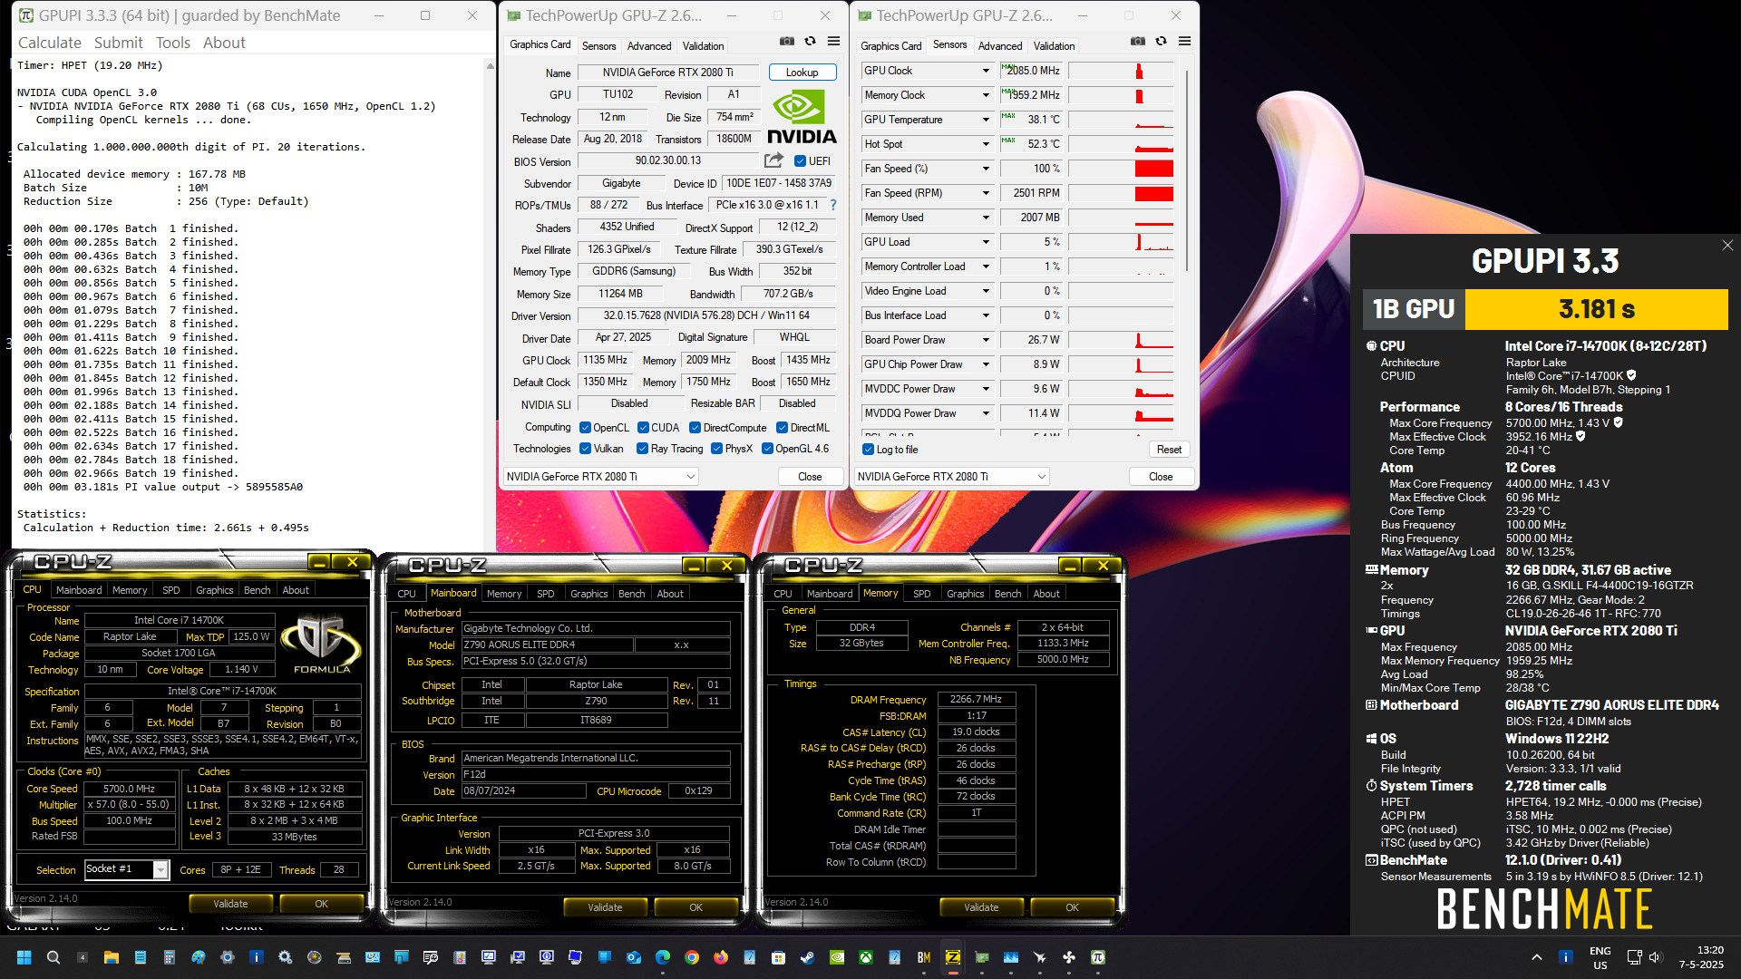Open Submit menu in GPUPI
The image size is (1741, 979).
119,43
